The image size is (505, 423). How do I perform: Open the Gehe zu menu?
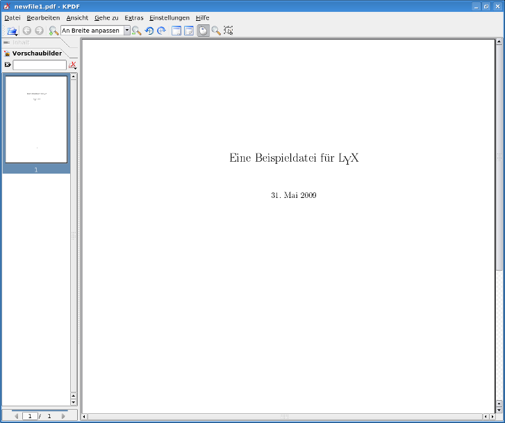point(106,18)
